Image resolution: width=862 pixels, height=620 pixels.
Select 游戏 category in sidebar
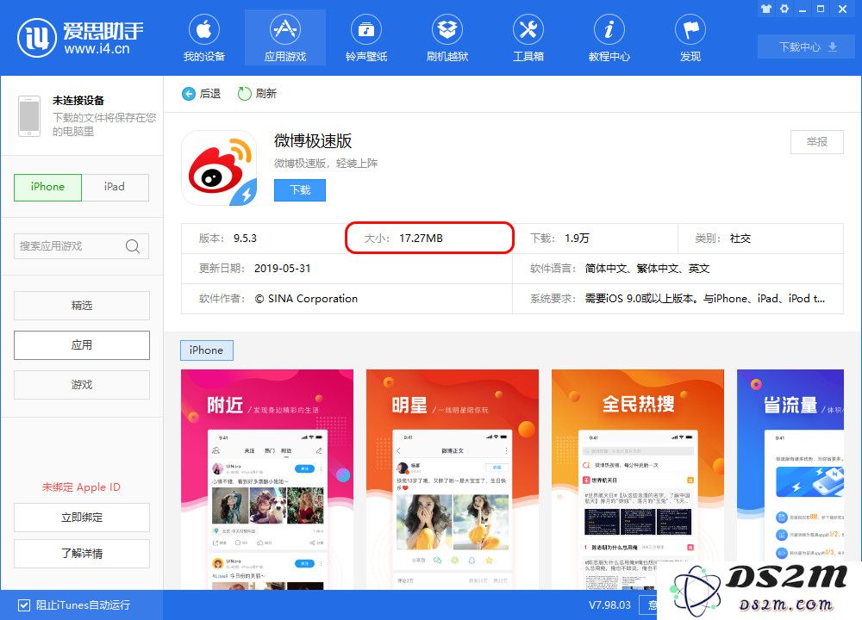(81, 384)
